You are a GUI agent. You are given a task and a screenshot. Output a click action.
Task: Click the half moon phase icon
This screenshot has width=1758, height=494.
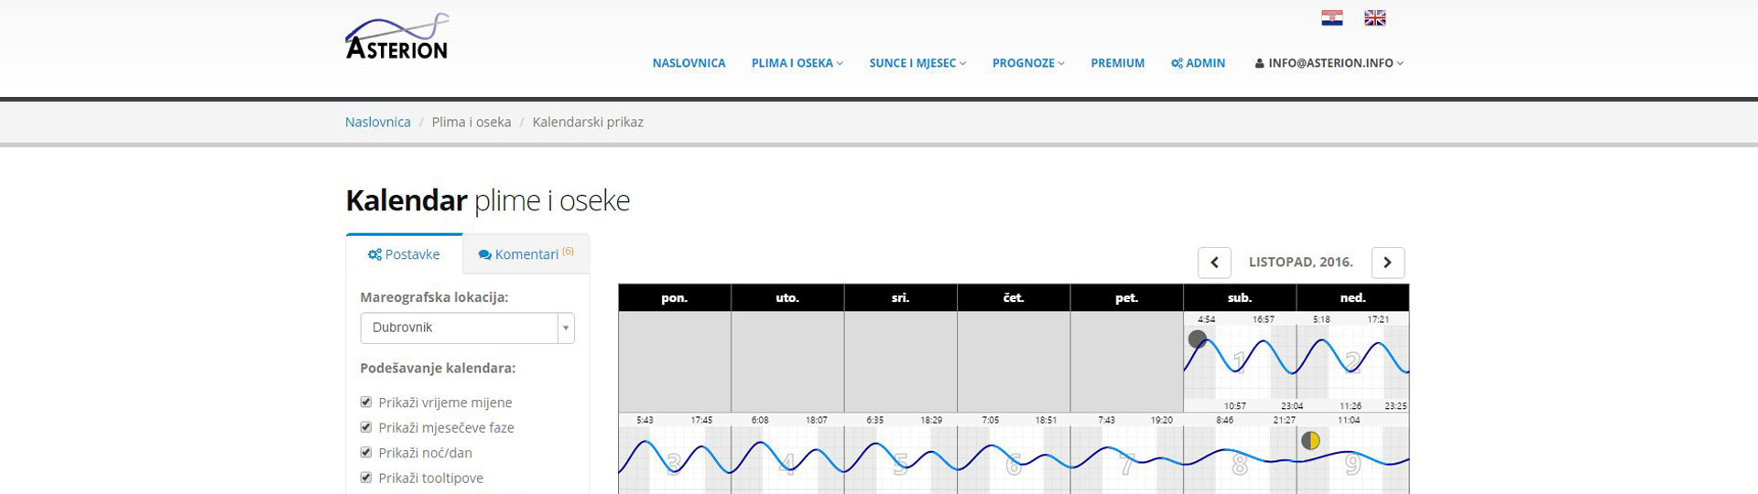click(1310, 441)
